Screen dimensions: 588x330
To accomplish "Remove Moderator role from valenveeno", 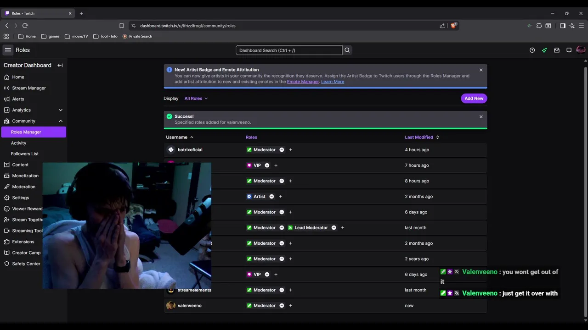I will pyautogui.click(x=282, y=306).
